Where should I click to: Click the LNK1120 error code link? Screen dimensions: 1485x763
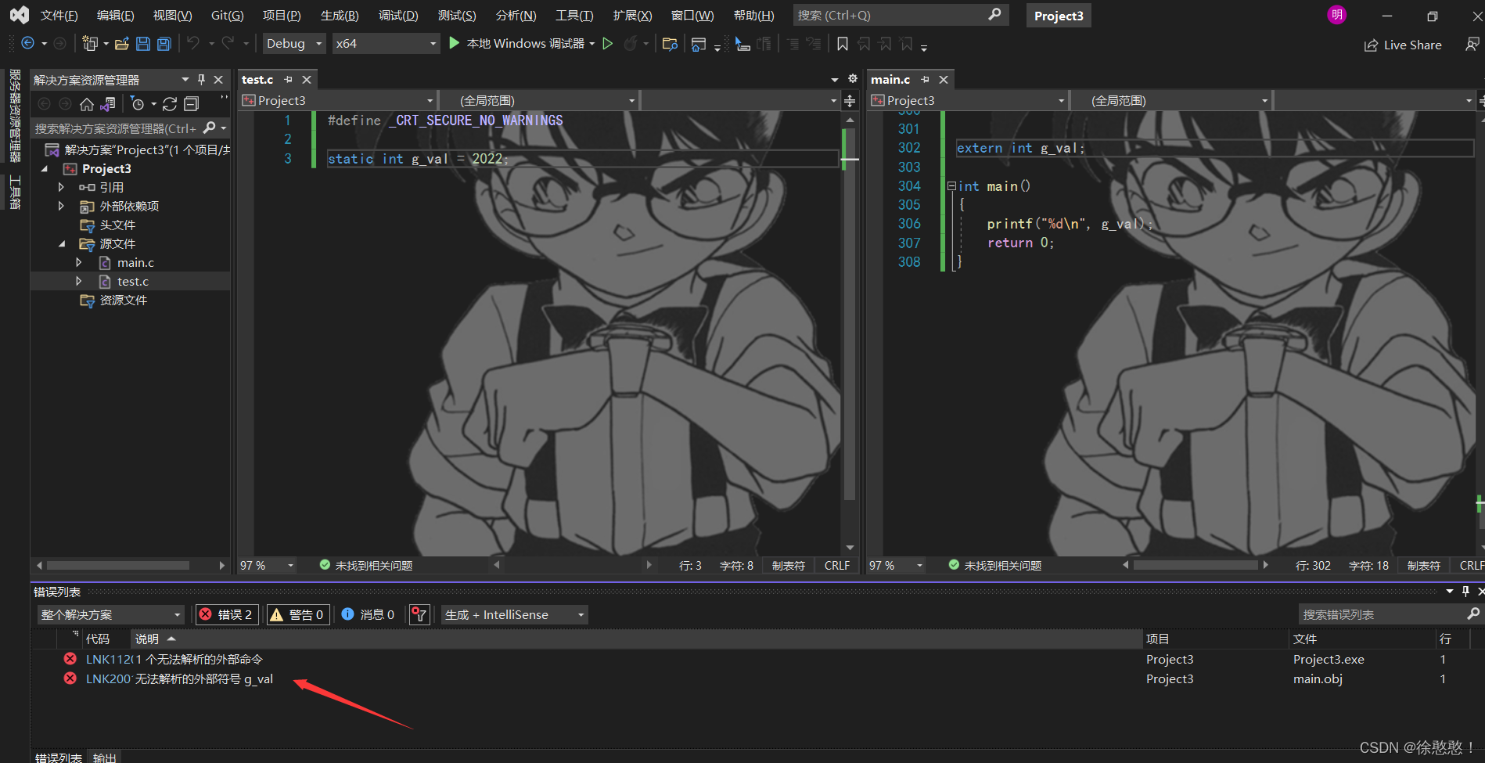109,660
